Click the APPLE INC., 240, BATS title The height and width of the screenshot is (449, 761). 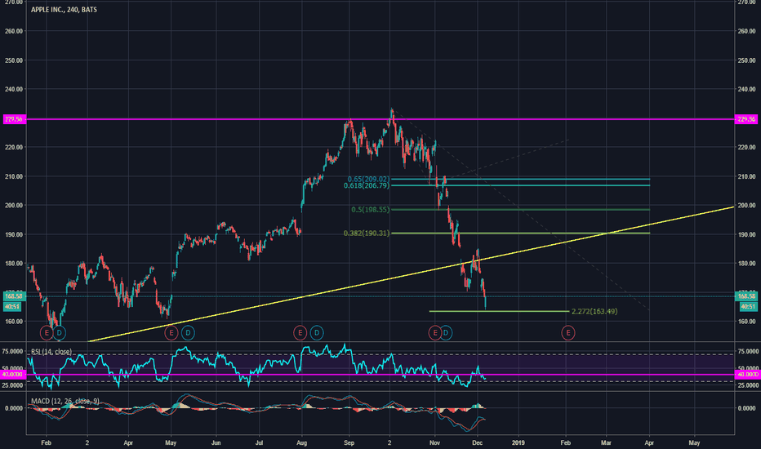coord(64,10)
